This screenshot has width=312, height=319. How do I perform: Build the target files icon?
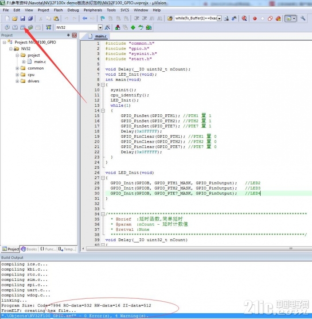coord(15,27)
